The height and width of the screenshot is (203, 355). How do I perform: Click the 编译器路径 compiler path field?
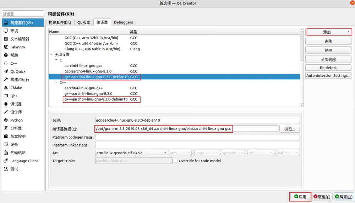pos(187,129)
